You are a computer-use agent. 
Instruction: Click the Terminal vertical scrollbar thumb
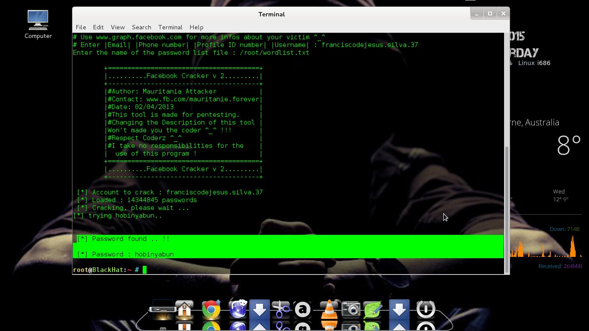[x=507, y=209]
